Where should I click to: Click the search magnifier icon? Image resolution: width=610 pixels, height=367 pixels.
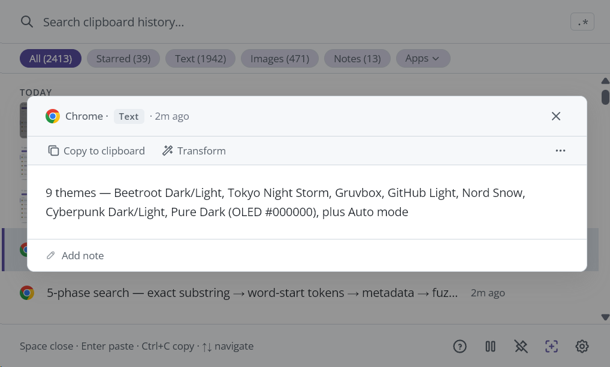[26, 22]
